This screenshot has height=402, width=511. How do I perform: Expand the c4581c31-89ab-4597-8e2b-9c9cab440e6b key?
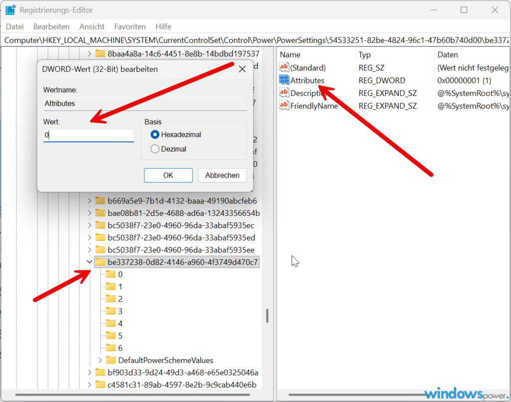(89, 385)
